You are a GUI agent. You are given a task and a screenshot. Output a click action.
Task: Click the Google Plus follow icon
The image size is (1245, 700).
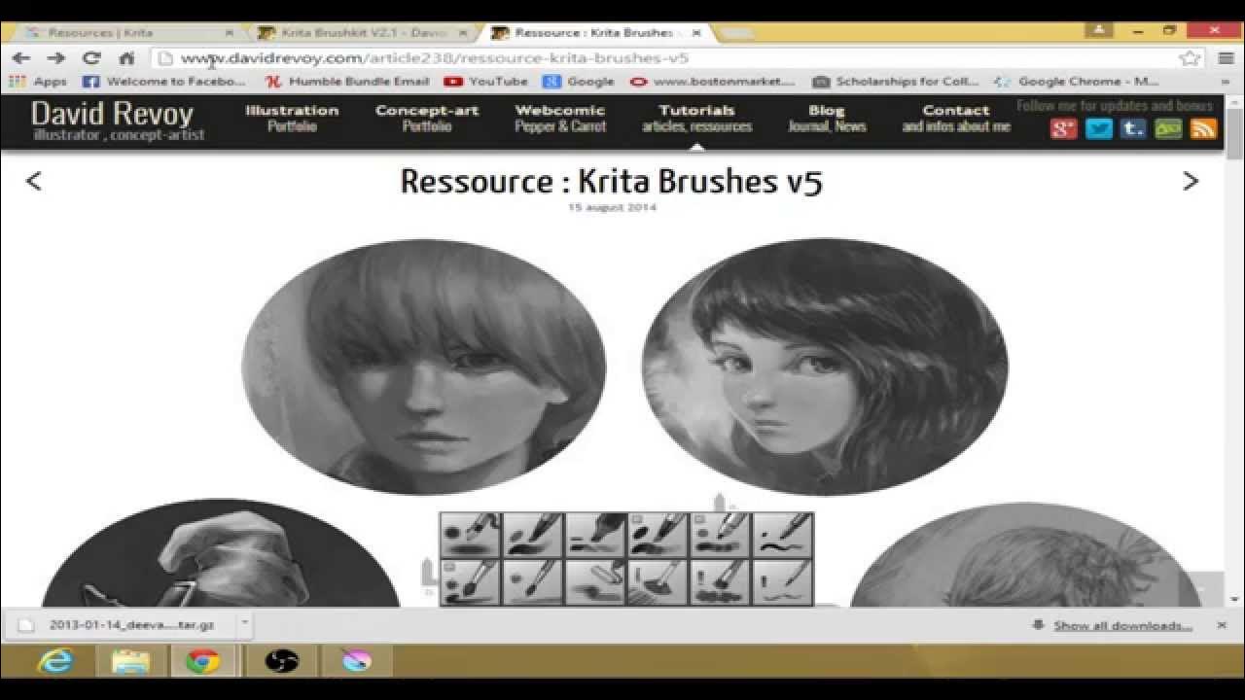(x=1063, y=128)
